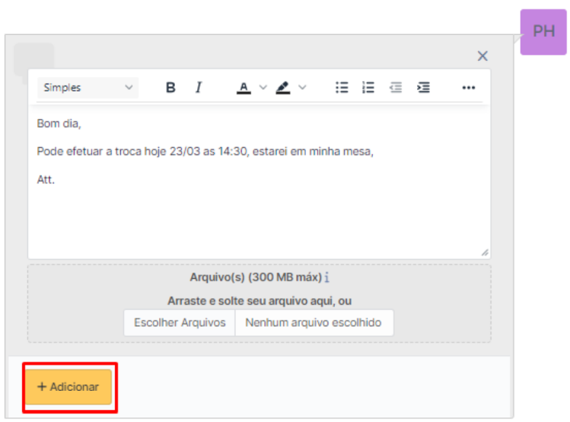Image resolution: width=570 pixels, height=422 pixels.
Task: Expand font color dropdown arrow
Action: 263,88
